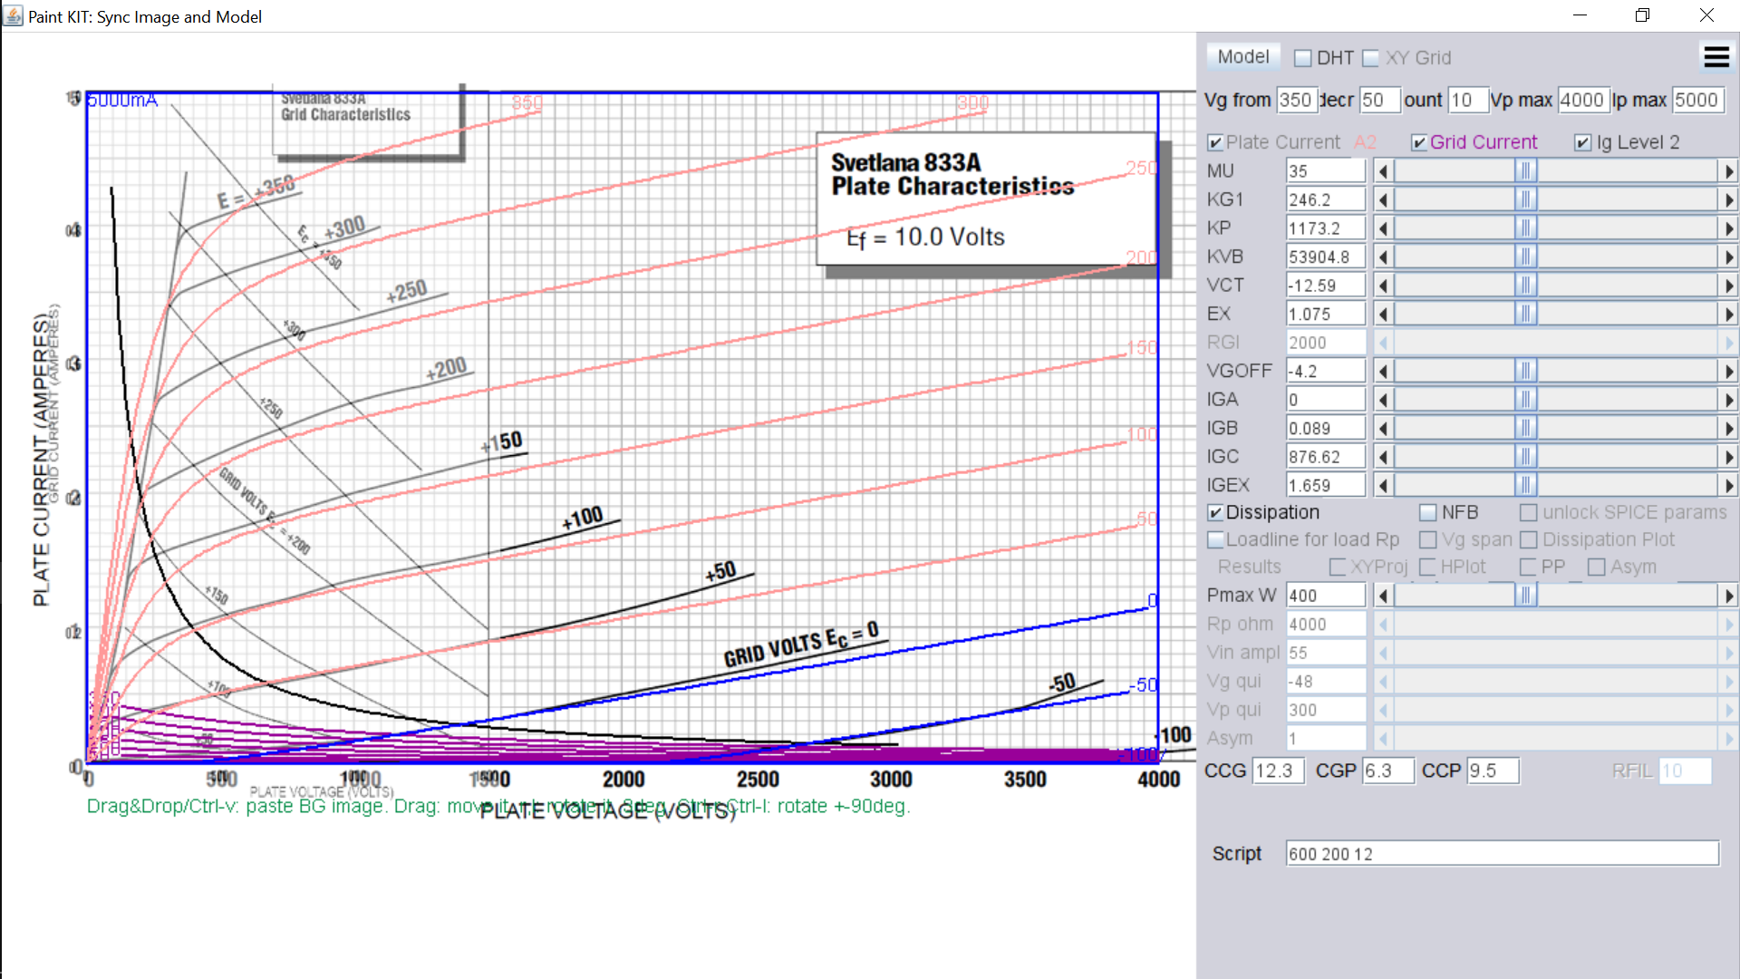Enable Loadline for load Rp checkbox

point(1215,539)
